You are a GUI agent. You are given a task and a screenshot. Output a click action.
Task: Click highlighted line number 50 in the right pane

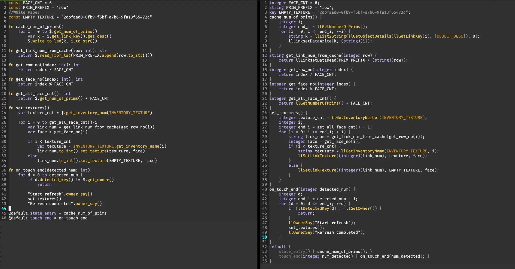(265, 237)
